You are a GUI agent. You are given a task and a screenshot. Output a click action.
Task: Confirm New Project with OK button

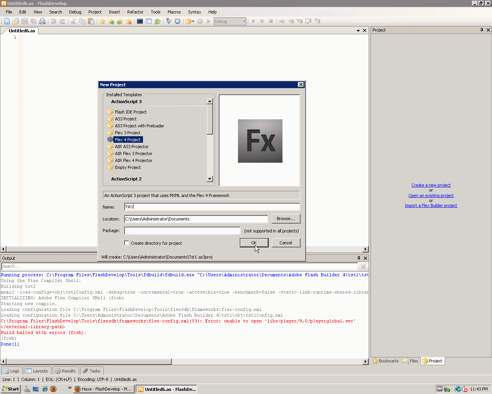click(254, 243)
